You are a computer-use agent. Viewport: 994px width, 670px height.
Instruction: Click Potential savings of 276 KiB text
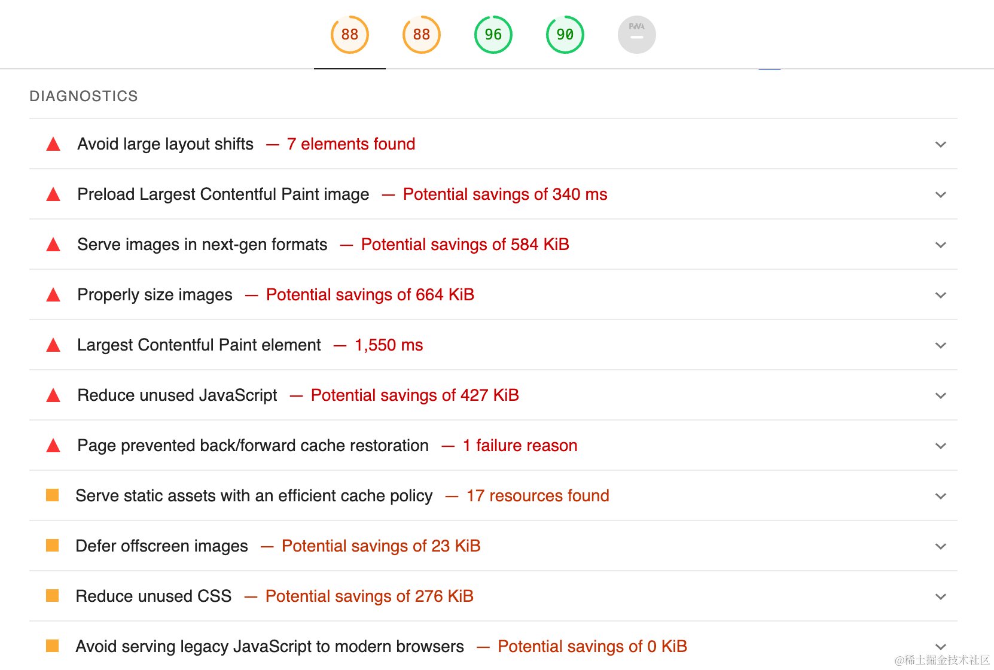coord(370,596)
